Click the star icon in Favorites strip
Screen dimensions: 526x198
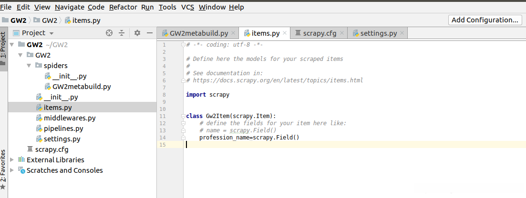[3, 187]
